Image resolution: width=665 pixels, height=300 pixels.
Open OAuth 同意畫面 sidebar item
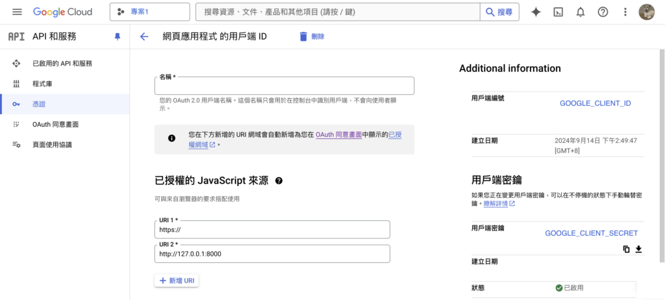tap(55, 124)
